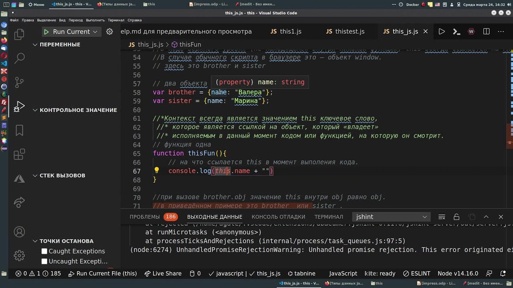The height and width of the screenshot is (288, 513).
Task: Click Run Current File in status bar
Action: [103, 274]
